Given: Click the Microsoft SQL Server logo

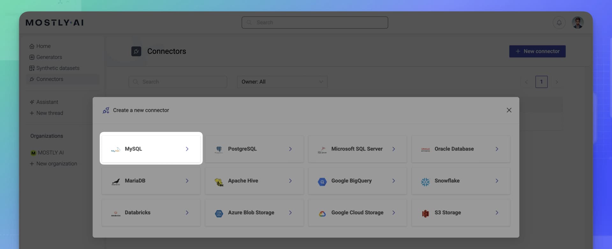Looking at the screenshot, I should tap(322, 149).
